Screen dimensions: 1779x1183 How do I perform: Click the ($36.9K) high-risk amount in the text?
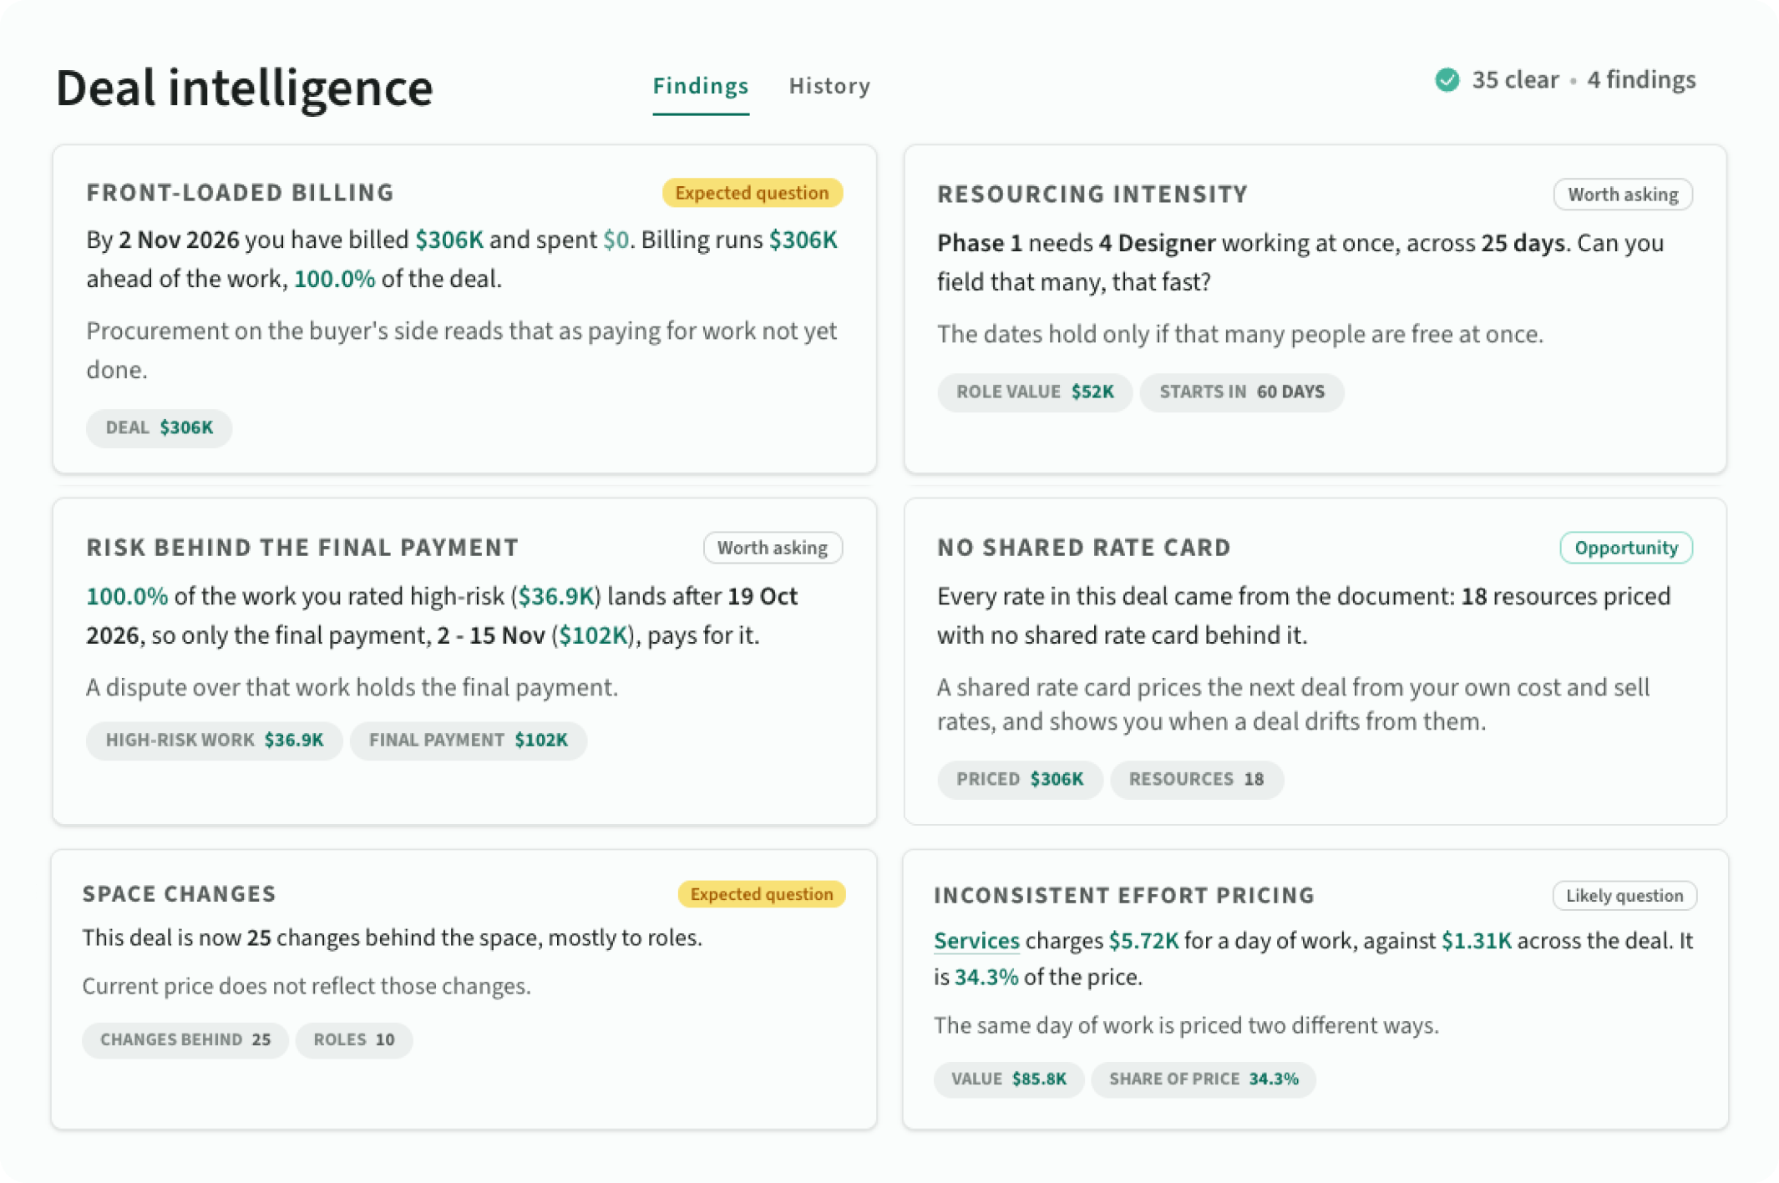[555, 597]
